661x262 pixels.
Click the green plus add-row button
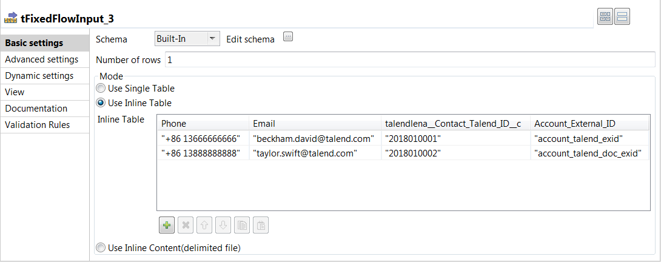click(167, 226)
